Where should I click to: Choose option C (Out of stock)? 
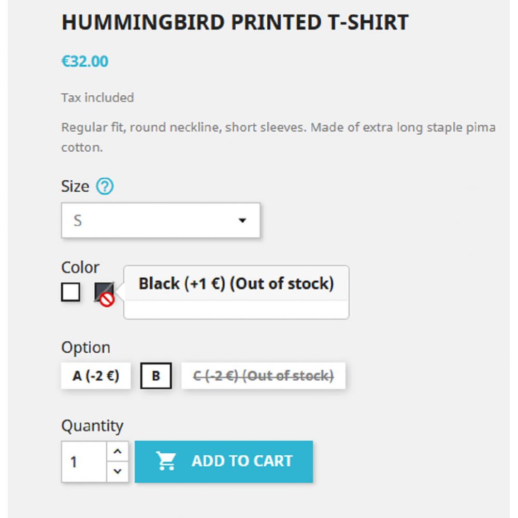click(263, 376)
